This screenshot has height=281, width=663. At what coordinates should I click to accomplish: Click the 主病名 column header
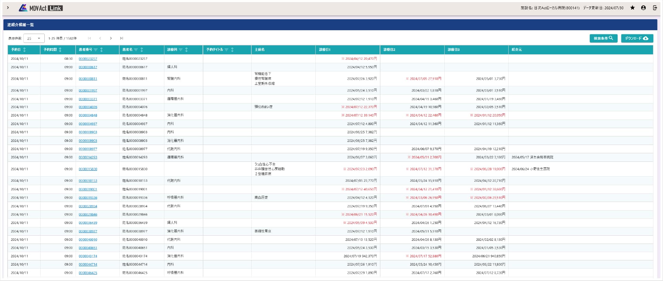(260, 50)
